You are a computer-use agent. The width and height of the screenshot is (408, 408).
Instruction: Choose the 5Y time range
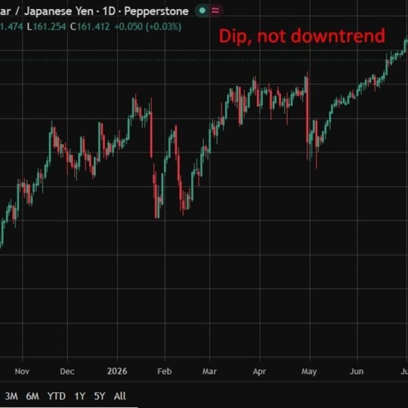(x=99, y=396)
